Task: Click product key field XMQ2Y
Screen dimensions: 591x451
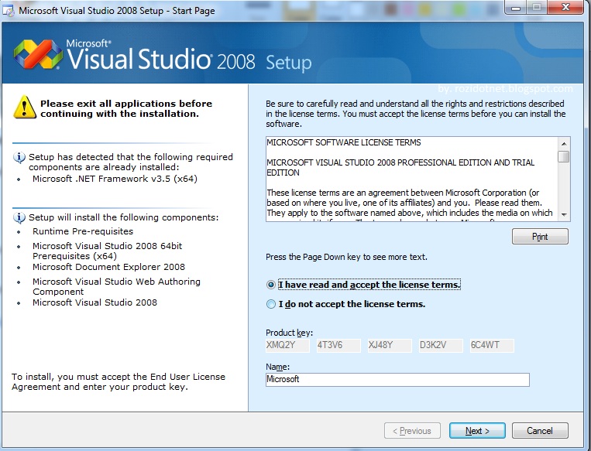Action: tap(287, 345)
